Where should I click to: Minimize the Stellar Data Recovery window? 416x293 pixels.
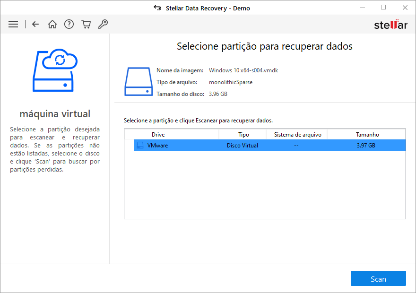point(362,8)
